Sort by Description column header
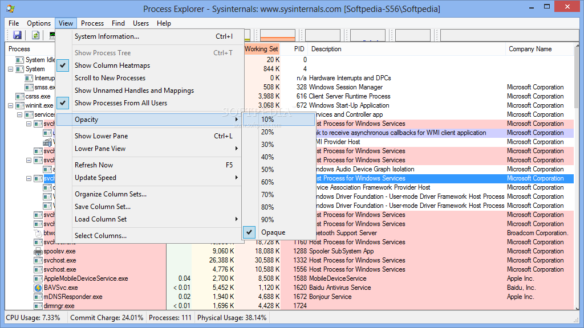 [407, 49]
